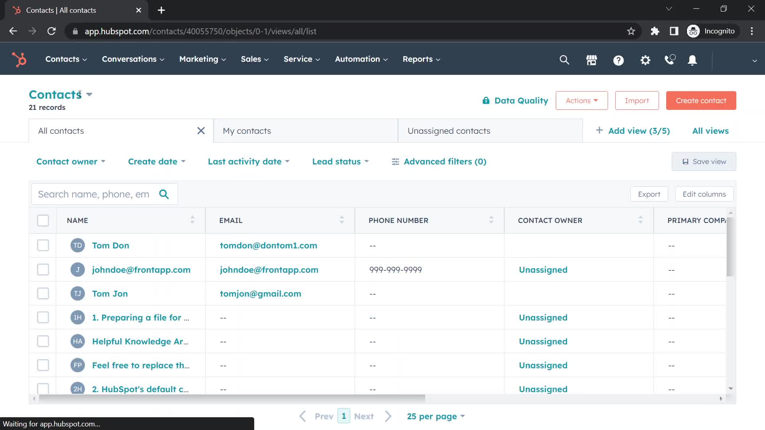Click the HA avatar icon
765x430 pixels.
click(78, 341)
